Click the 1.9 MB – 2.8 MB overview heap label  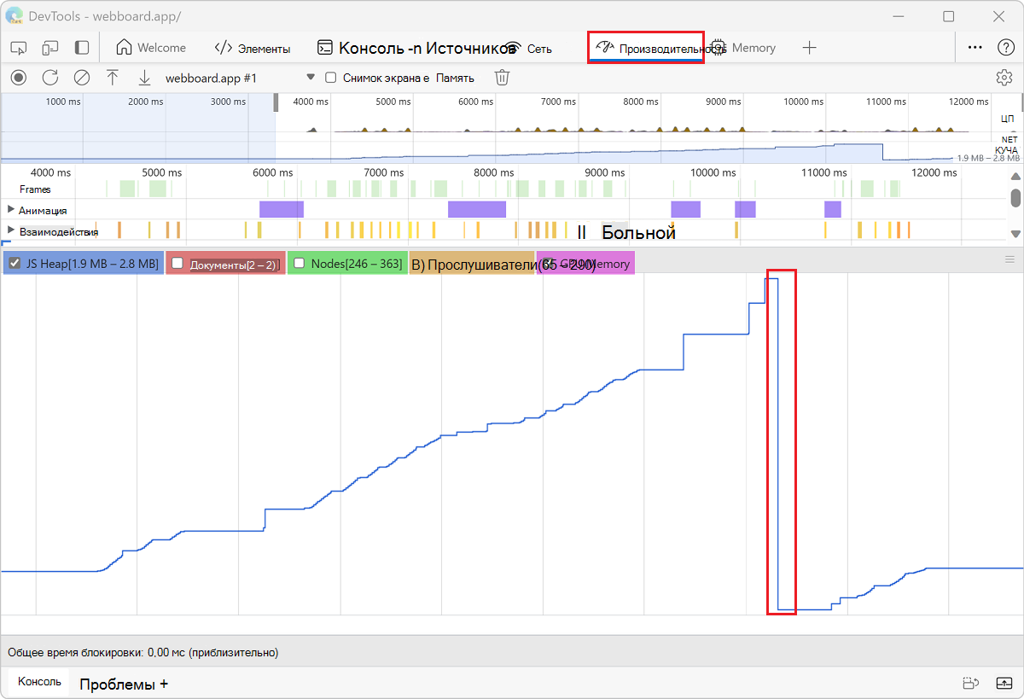[988, 158]
